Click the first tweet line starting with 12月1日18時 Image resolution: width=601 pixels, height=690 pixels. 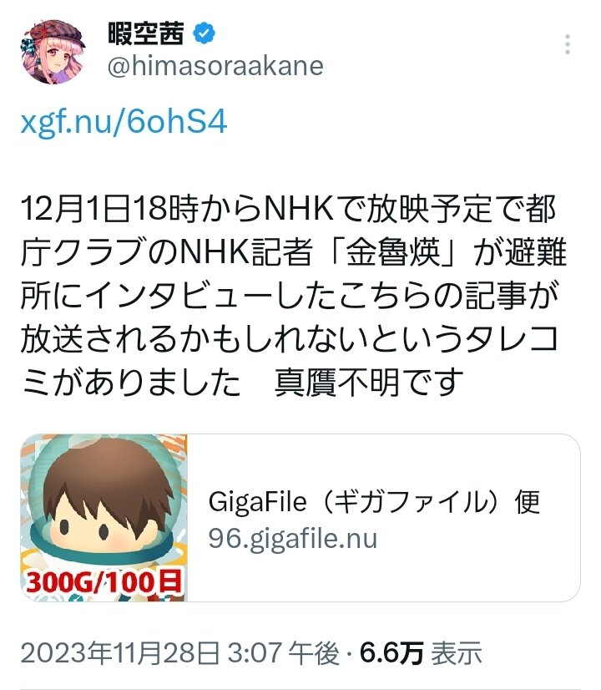(x=289, y=209)
